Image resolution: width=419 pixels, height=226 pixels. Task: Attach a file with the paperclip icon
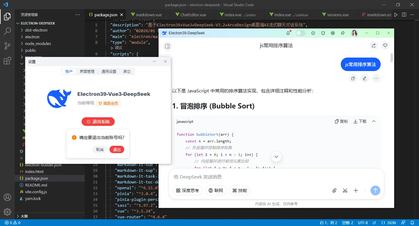334,190
